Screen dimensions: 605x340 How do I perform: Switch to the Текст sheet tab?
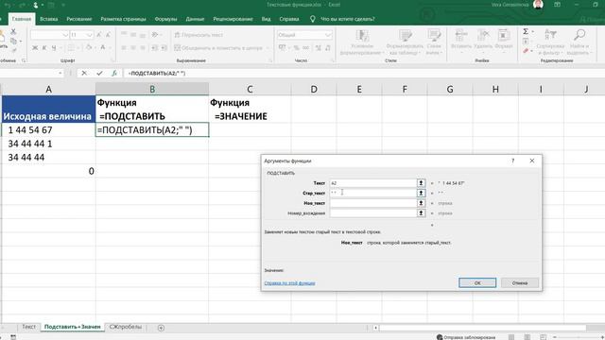pos(28,327)
